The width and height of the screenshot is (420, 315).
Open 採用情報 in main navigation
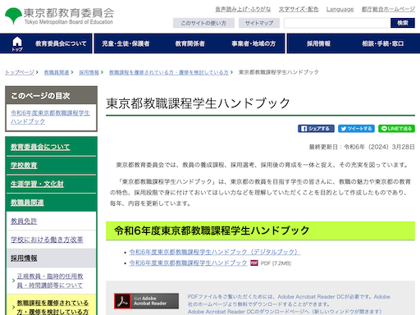coord(318,43)
